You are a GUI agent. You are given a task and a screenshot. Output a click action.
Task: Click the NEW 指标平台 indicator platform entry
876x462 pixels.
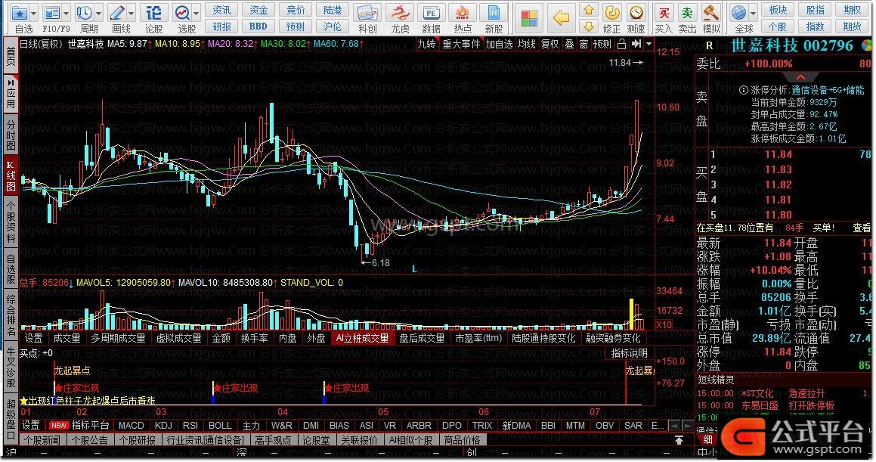80,426
